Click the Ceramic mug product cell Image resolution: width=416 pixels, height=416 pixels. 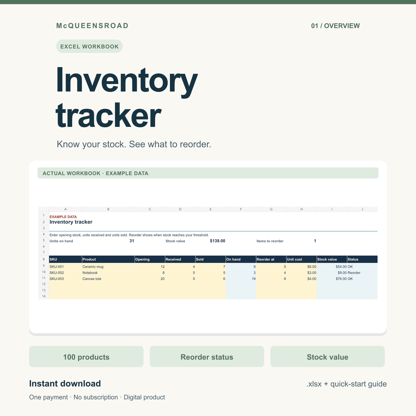pyautogui.click(x=108, y=267)
